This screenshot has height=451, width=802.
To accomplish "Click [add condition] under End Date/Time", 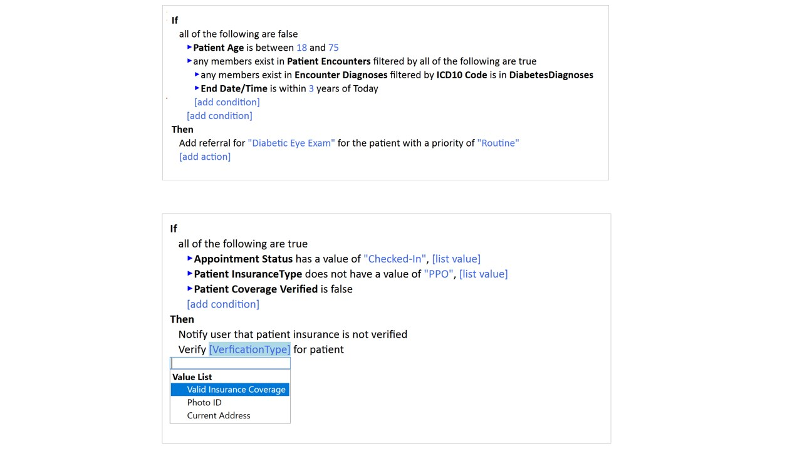I will 227,102.
